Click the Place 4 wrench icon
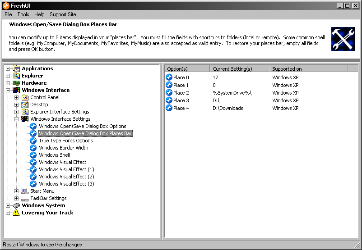The image size is (362, 250). (169, 108)
